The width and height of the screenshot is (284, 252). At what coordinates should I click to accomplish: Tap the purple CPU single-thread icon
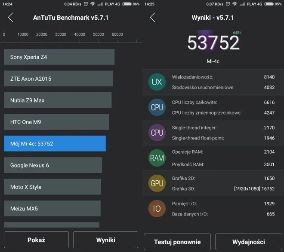[157, 133]
